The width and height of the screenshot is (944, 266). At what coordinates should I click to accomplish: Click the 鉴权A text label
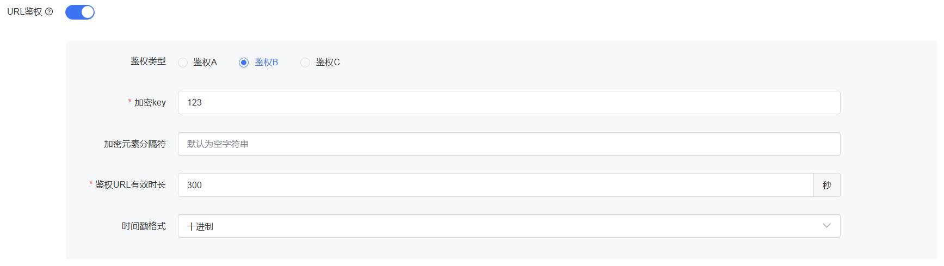205,63
